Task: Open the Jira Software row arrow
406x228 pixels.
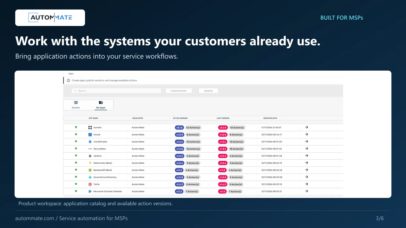Action: 306,142
